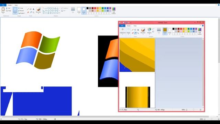
Task: Open Help in the back Paint window
Action: coord(219,5)
